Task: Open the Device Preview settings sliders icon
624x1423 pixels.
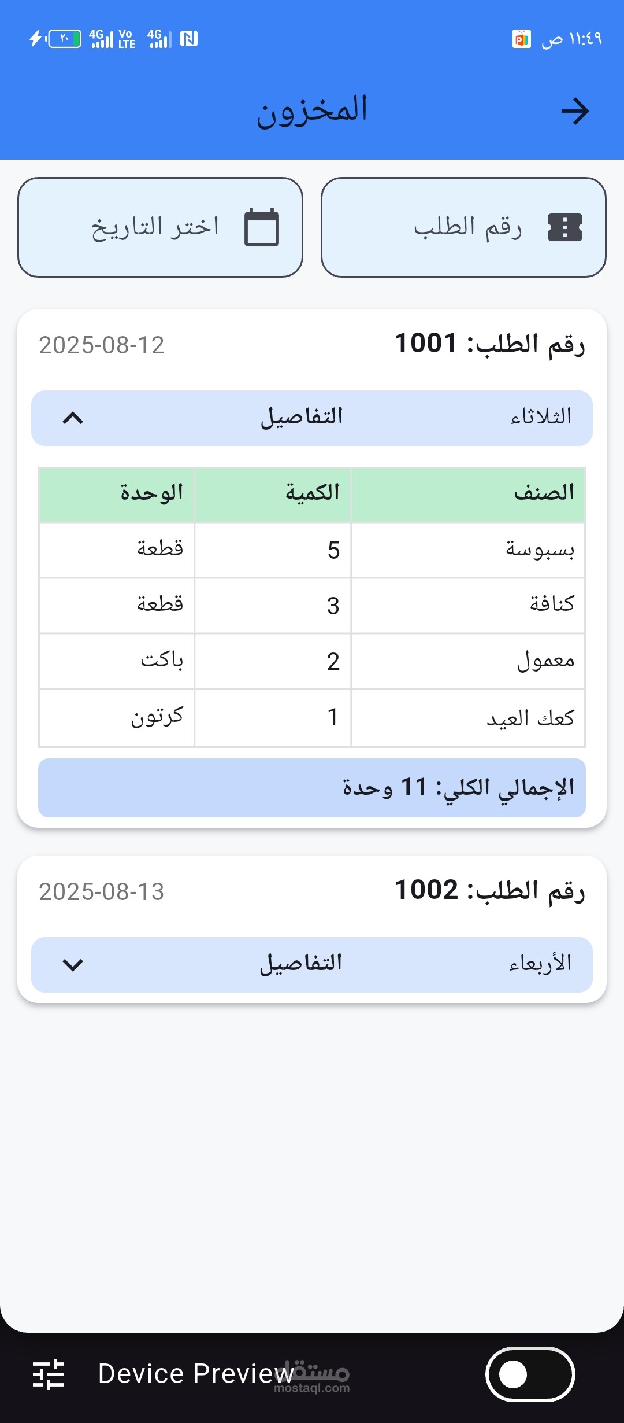Action: (x=49, y=1374)
